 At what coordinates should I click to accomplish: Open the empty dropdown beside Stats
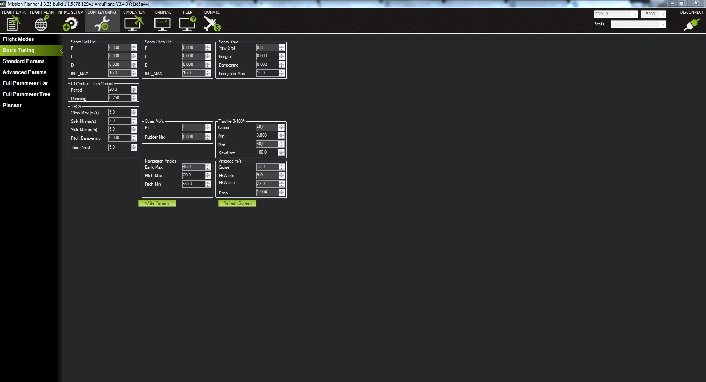(x=638, y=24)
